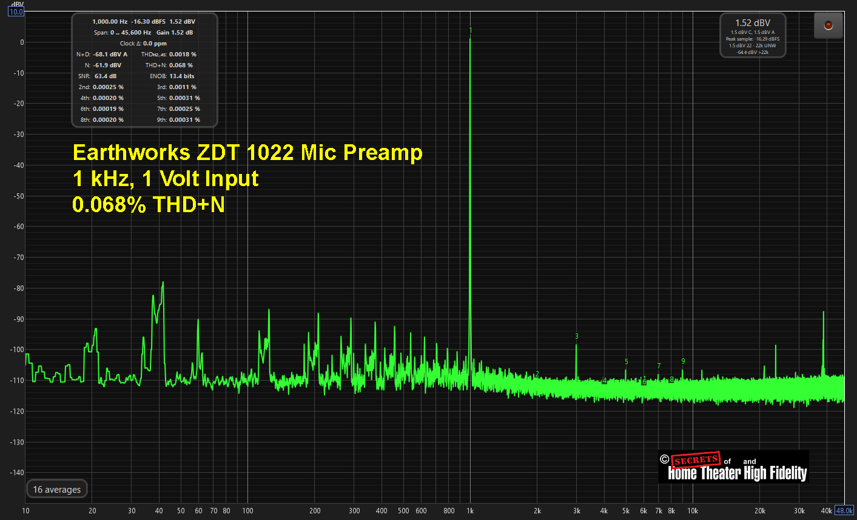The height and width of the screenshot is (520, 857).
Task: Select the large 1.52 dBV level meter readout
Action: [753, 23]
